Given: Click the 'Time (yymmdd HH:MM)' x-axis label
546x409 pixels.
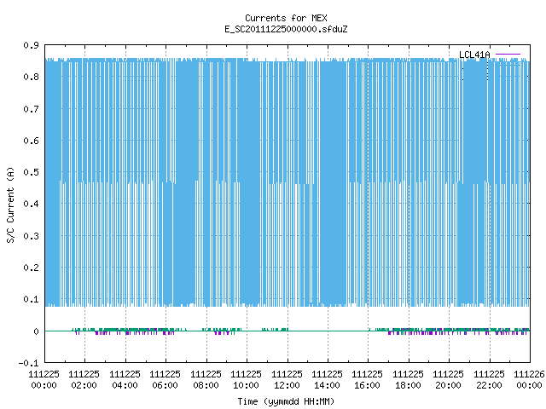Looking at the screenshot, I should (x=286, y=401).
